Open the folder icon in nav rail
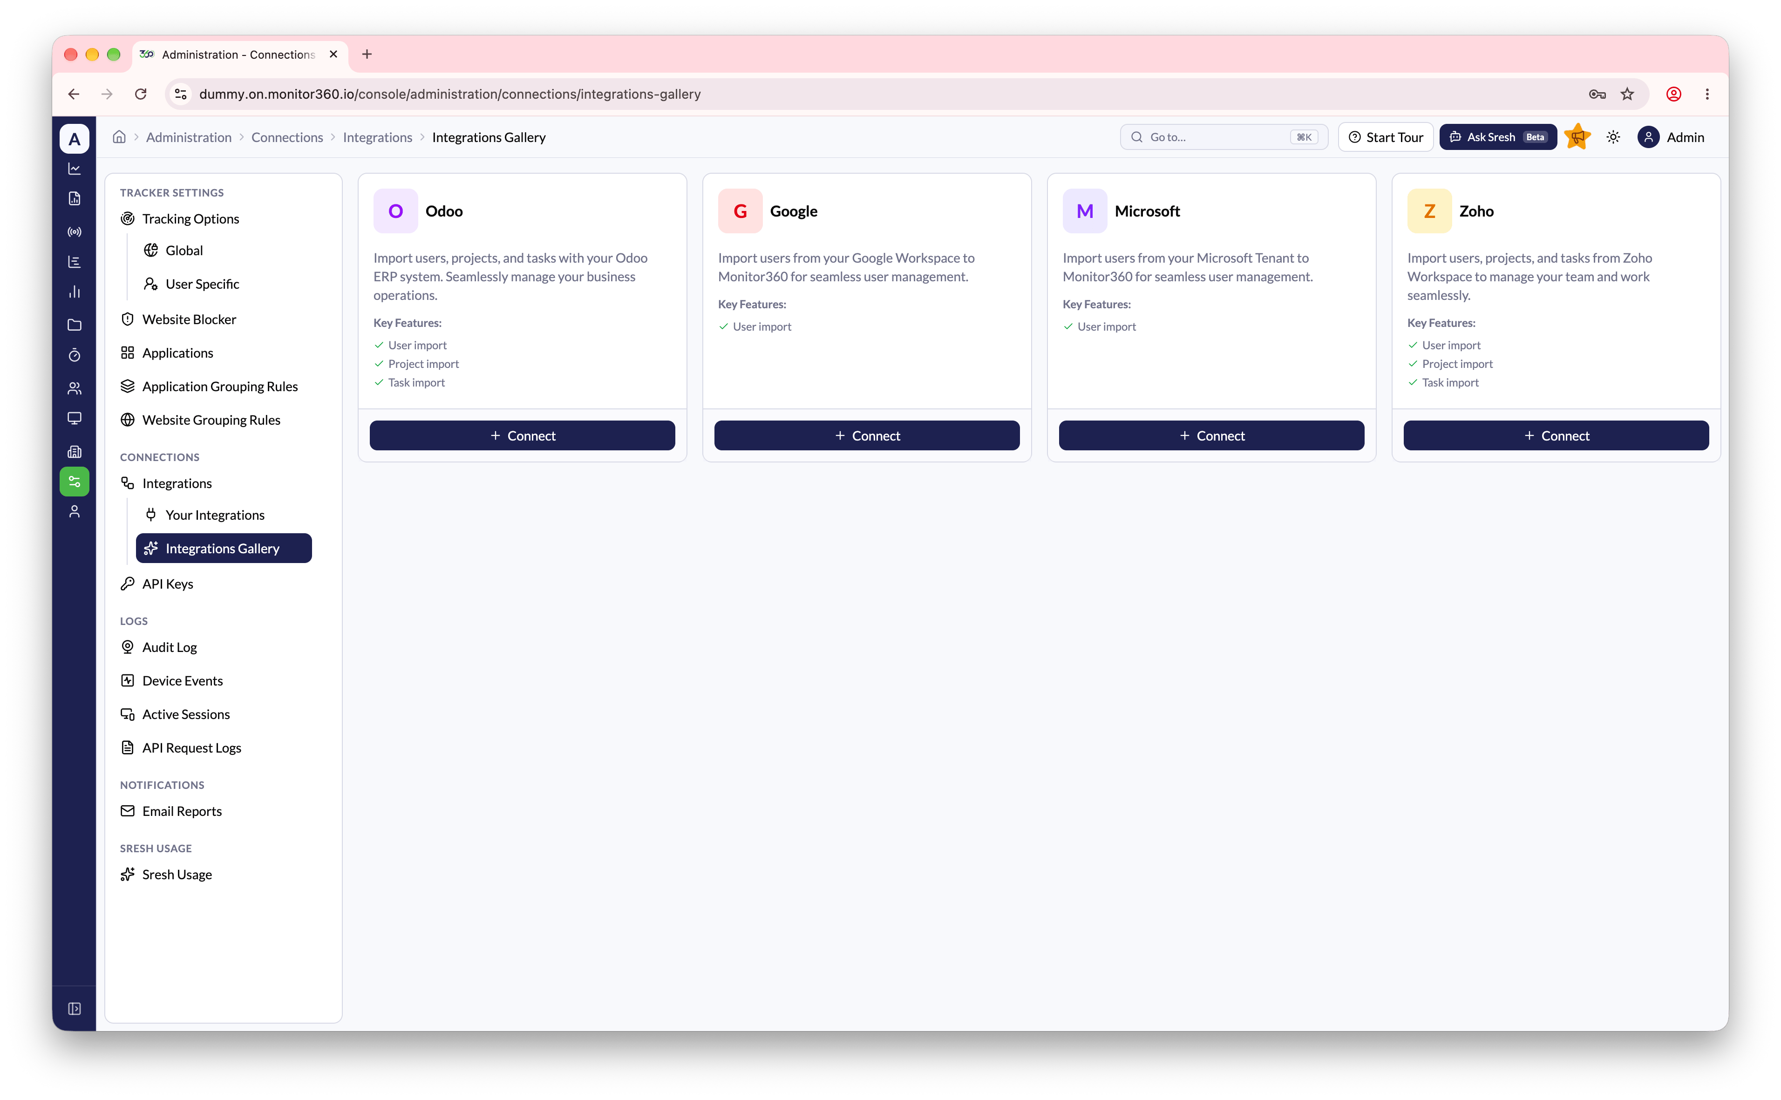This screenshot has width=1781, height=1100. pos(74,325)
